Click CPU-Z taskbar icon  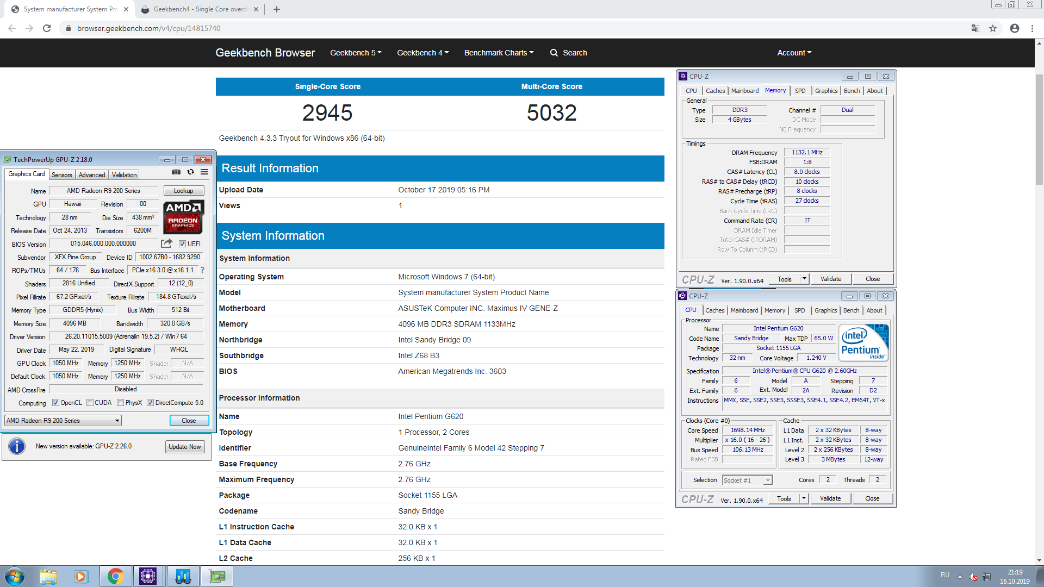click(x=148, y=576)
